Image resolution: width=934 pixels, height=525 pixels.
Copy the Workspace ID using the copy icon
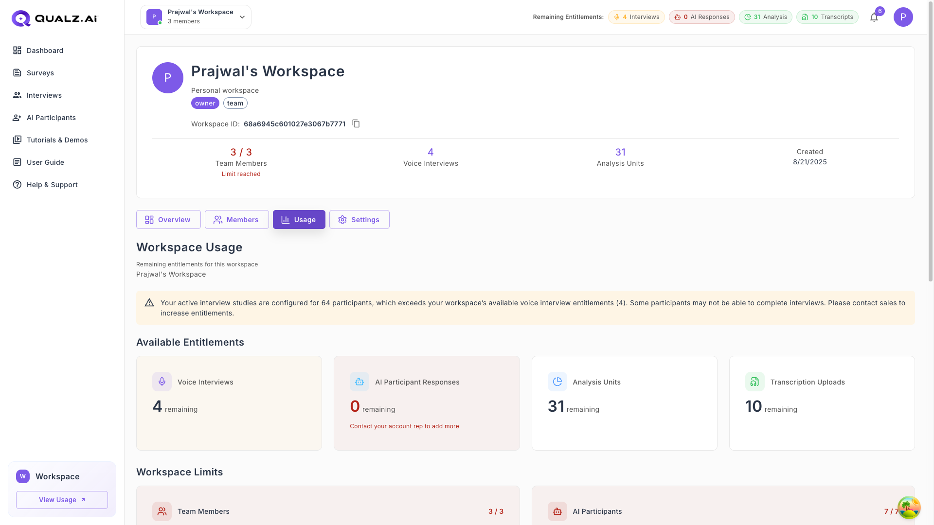tap(356, 123)
